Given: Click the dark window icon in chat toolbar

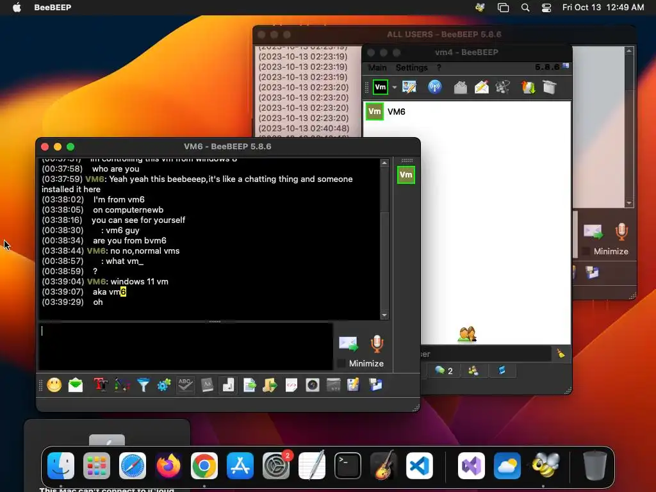Looking at the screenshot, I should [x=333, y=385].
